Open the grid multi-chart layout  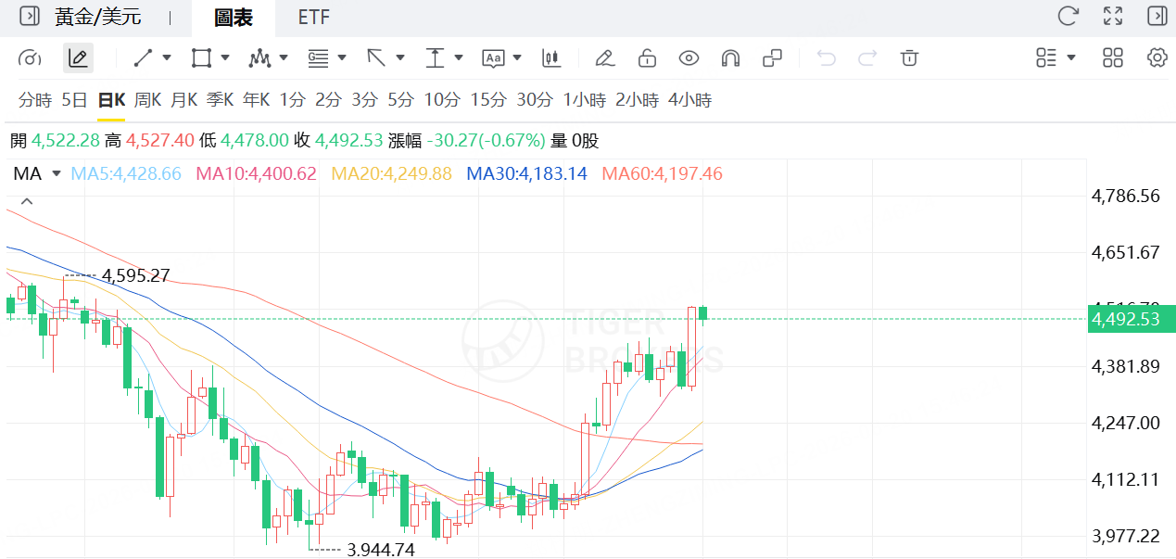(1113, 57)
